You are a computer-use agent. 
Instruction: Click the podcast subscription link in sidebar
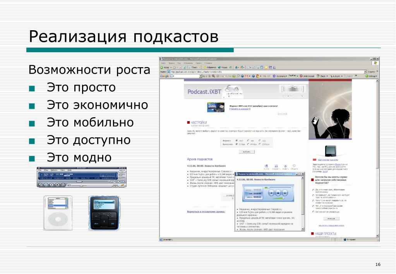click(x=328, y=160)
